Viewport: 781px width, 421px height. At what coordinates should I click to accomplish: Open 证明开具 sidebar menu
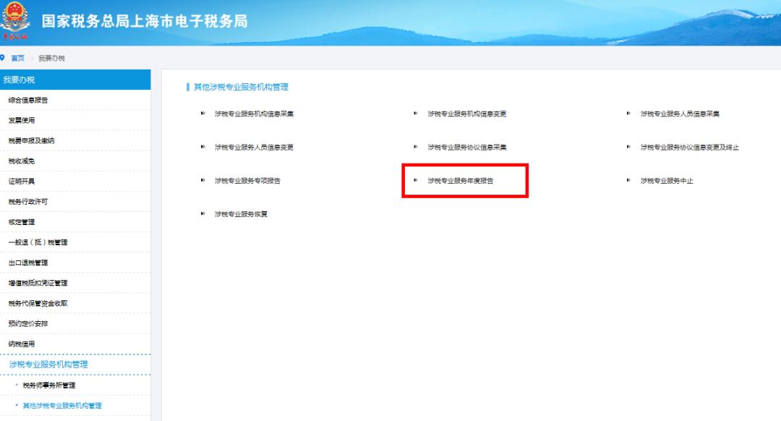(x=22, y=181)
